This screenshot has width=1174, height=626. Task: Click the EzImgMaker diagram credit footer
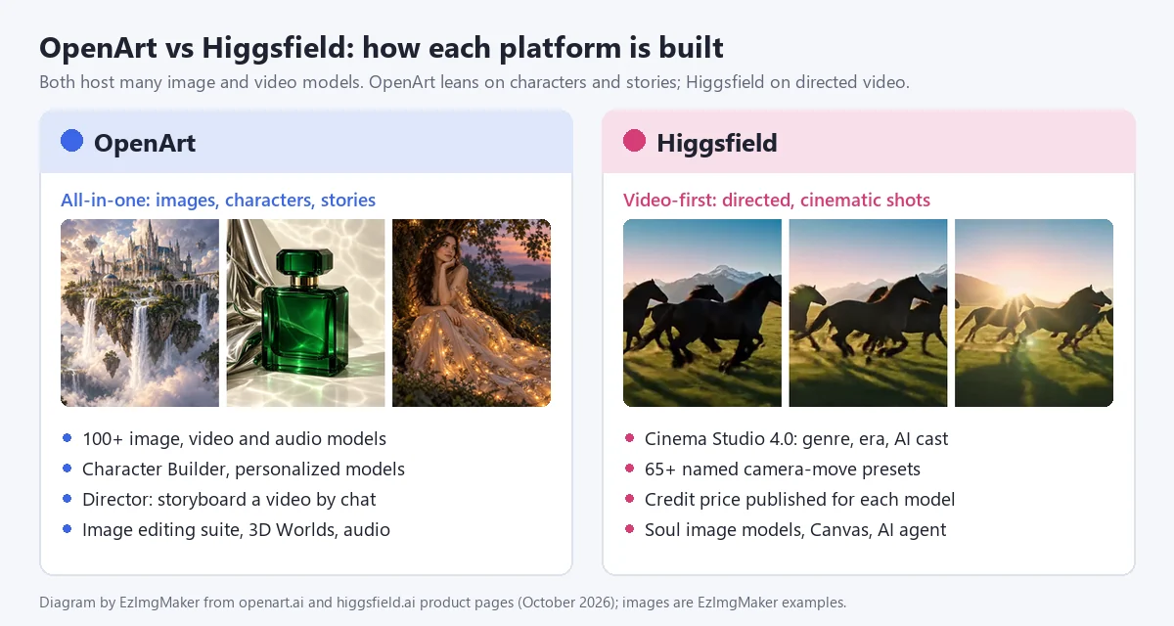(x=442, y=603)
